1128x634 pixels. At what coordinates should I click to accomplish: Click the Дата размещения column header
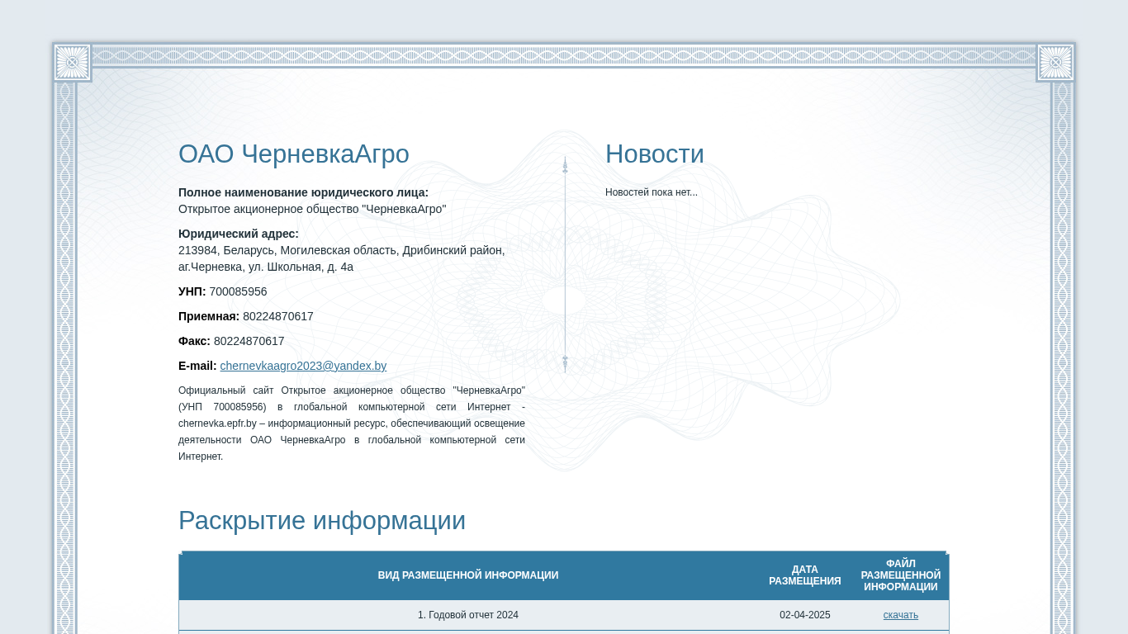coord(805,575)
